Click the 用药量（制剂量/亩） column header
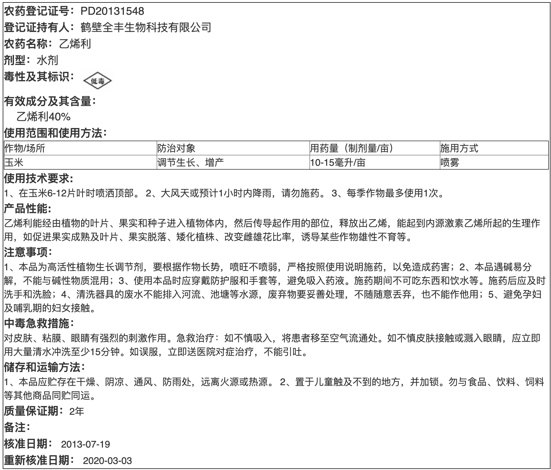Image resolution: width=551 pixels, height=470 pixels. click(352, 148)
